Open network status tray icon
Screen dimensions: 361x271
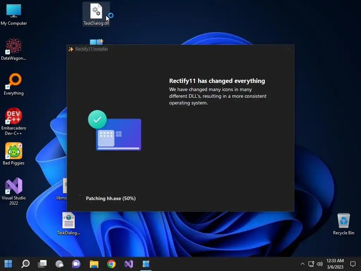311,264
